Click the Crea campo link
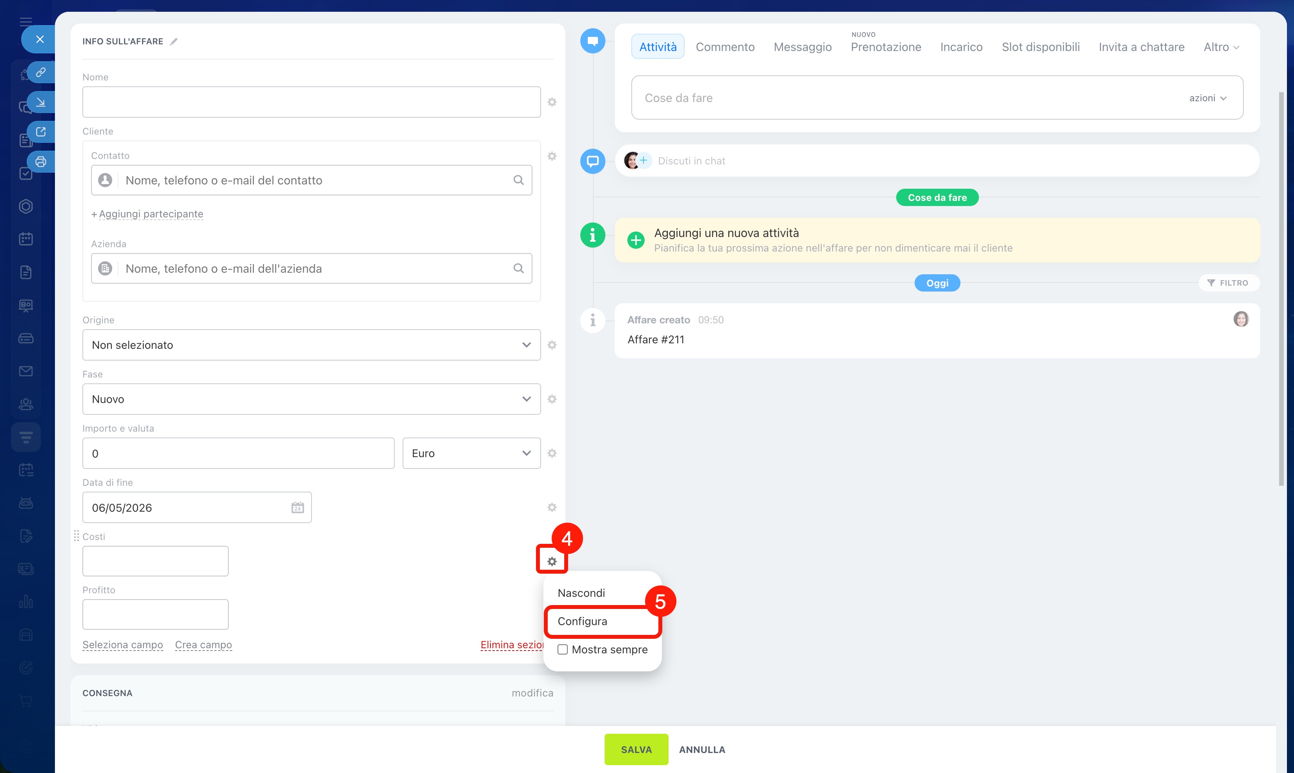Image resolution: width=1294 pixels, height=773 pixels. coord(203,644)
